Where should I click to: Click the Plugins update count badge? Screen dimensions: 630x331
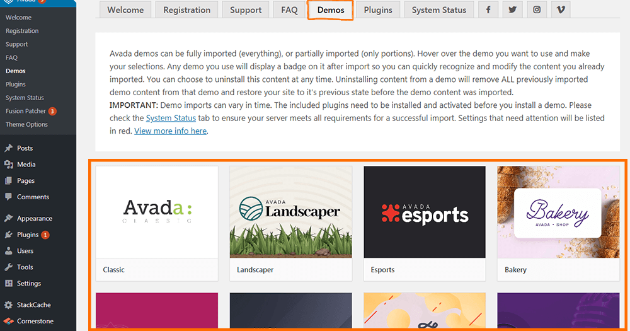[45, 235]
